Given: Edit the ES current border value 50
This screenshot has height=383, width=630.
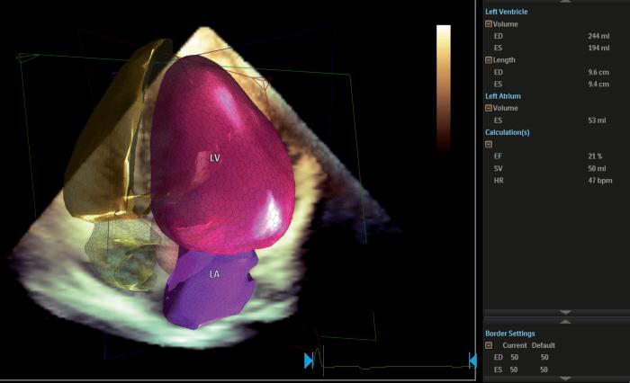Looking at the screenshot, I should tap(514, 370).
